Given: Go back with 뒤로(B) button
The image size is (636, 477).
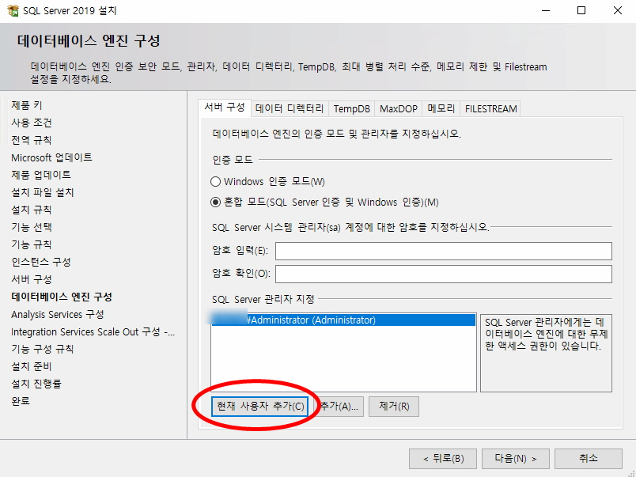Looking at the screenshot, I should point(442,459).
